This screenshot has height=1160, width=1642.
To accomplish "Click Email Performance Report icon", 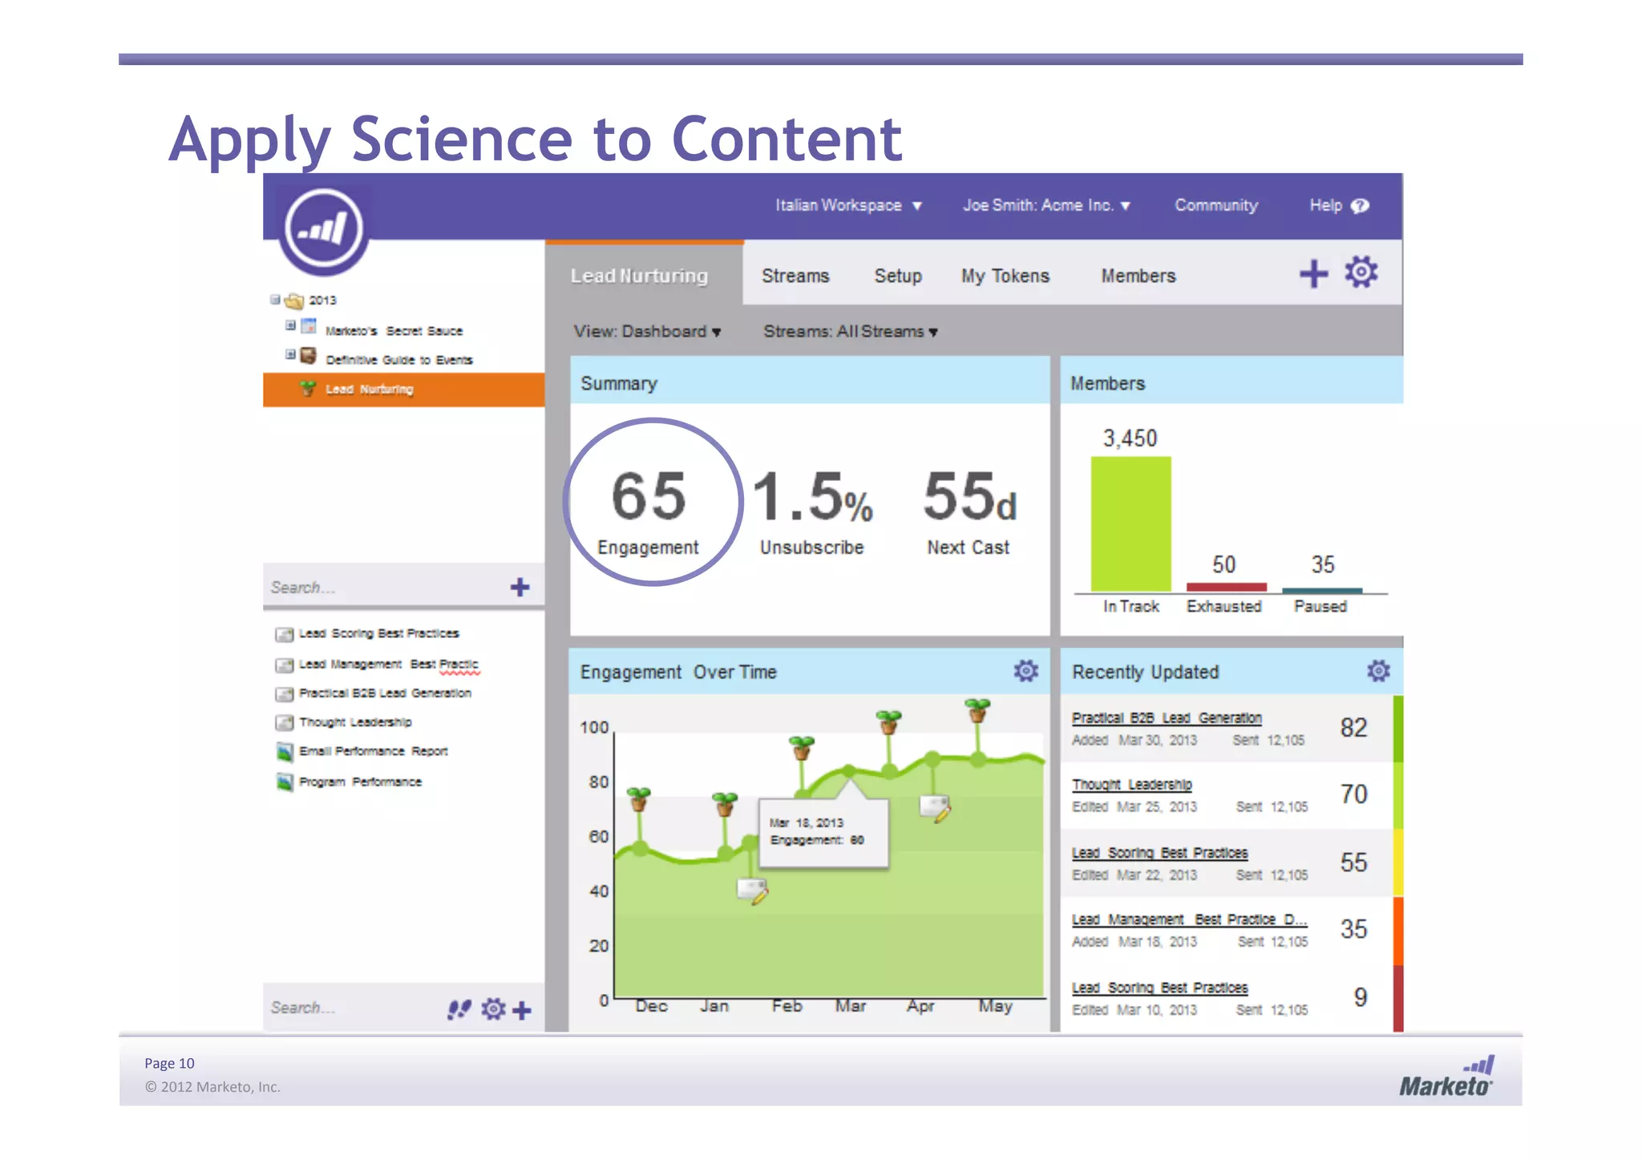I will point(285,752).
